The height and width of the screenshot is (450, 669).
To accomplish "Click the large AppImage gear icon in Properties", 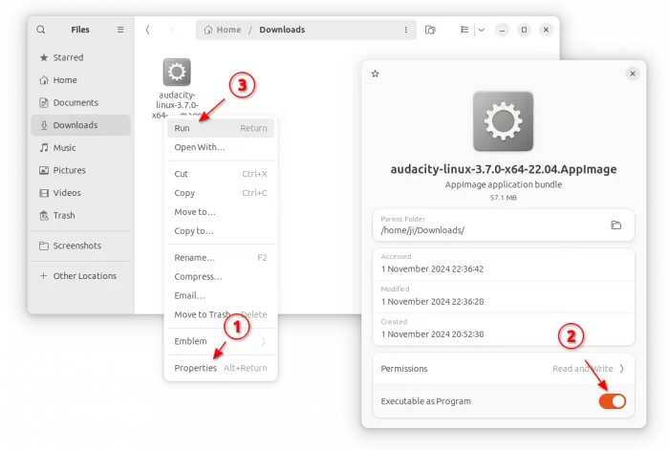I will pos(503,121).
